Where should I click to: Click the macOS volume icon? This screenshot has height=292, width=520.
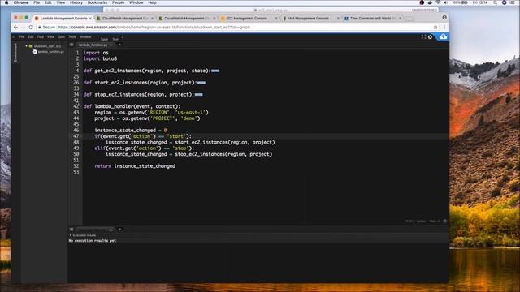(x=446, y=2)
